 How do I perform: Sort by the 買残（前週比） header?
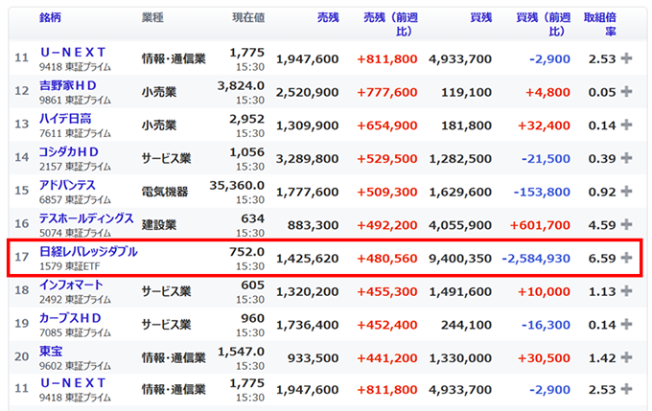[544, 24]
